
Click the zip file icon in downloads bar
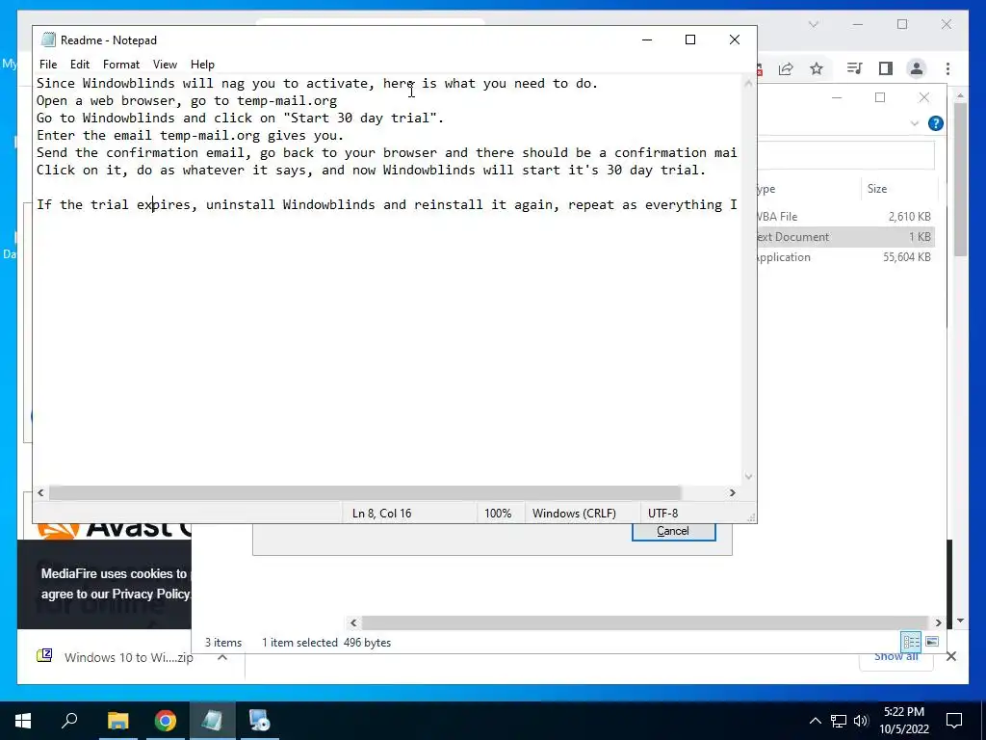tap(44, 656)
